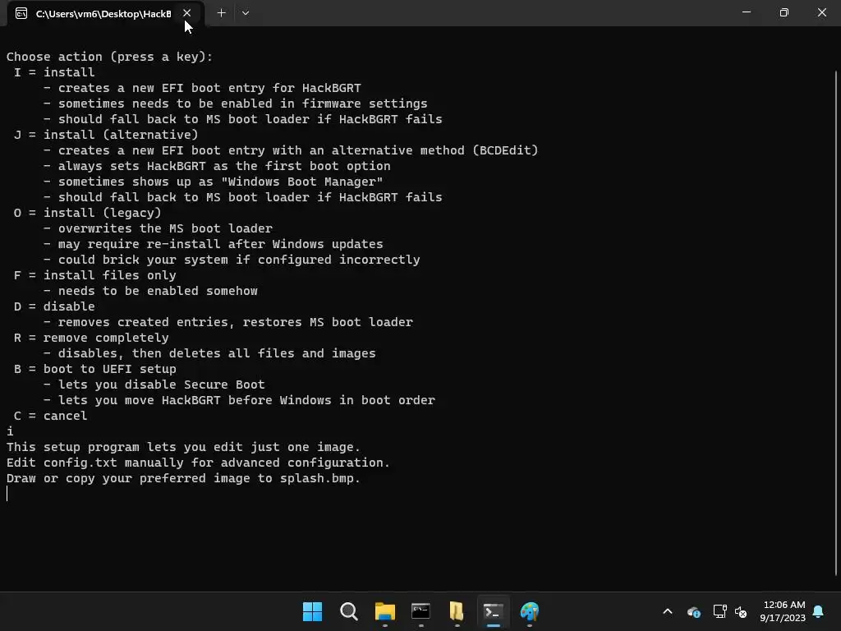Open File Explorer from the taskbar

pos(384,611)
